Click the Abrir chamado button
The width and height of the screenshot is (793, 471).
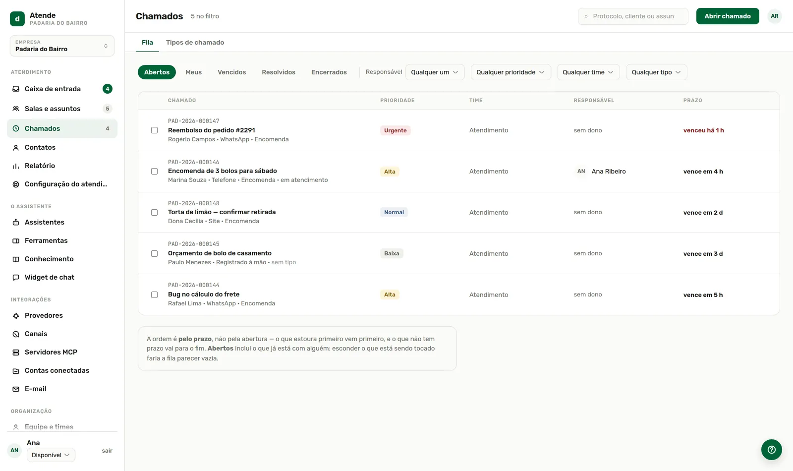coord(728,16)
